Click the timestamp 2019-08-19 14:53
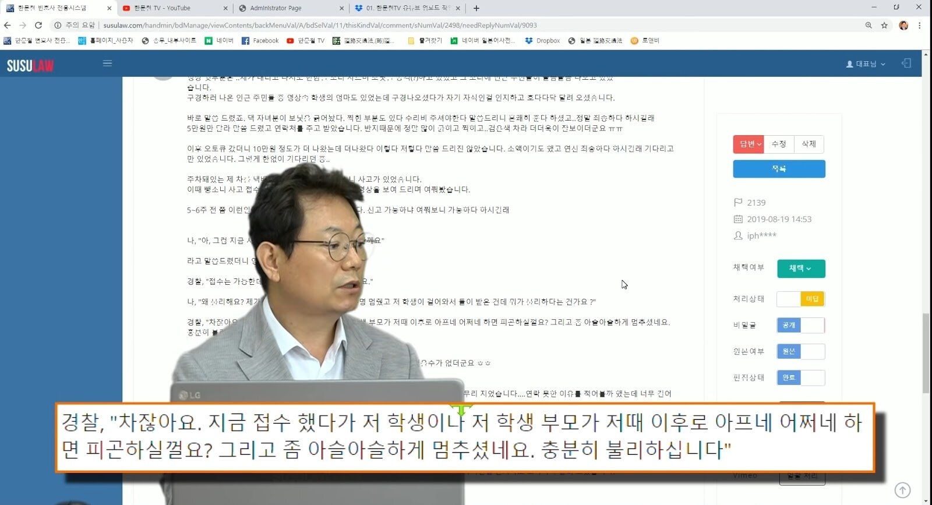Image resolution: width=932 pixels, height=505 pixels. pos(779,219)
